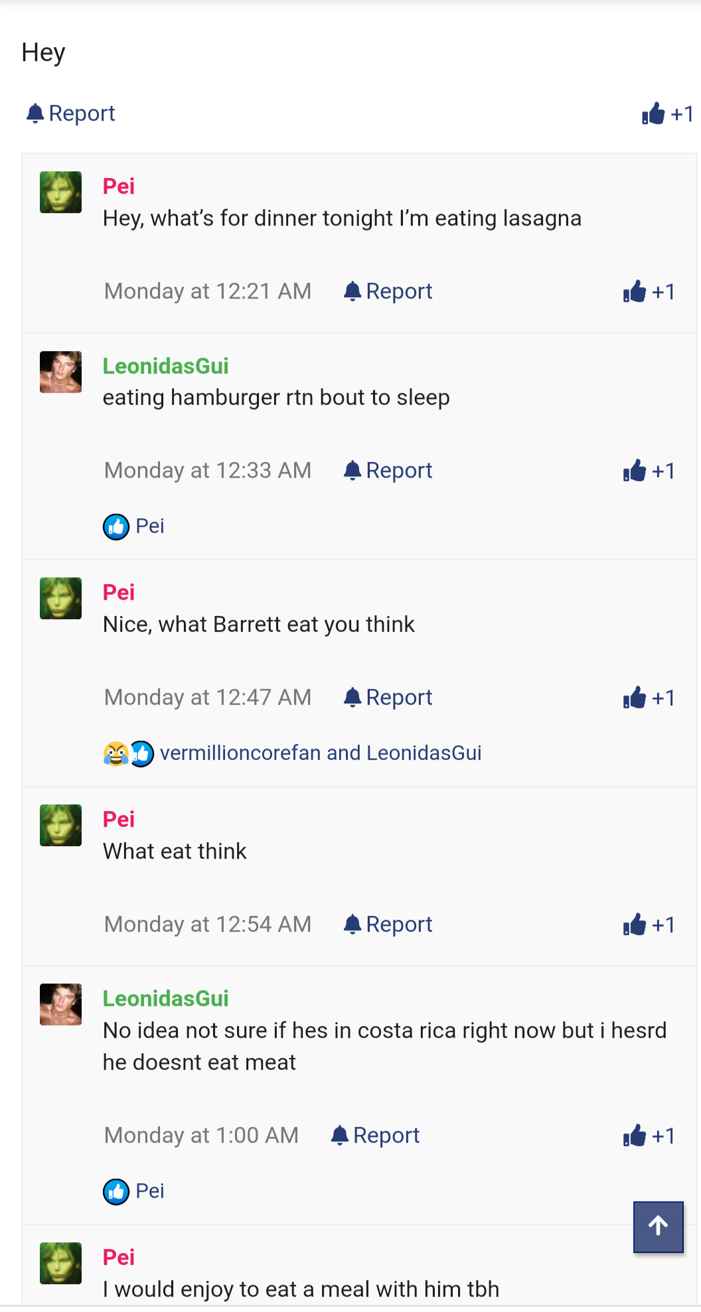View who reacted: vermillioncorefan and LeonidasGui

(x=321, y=753)
